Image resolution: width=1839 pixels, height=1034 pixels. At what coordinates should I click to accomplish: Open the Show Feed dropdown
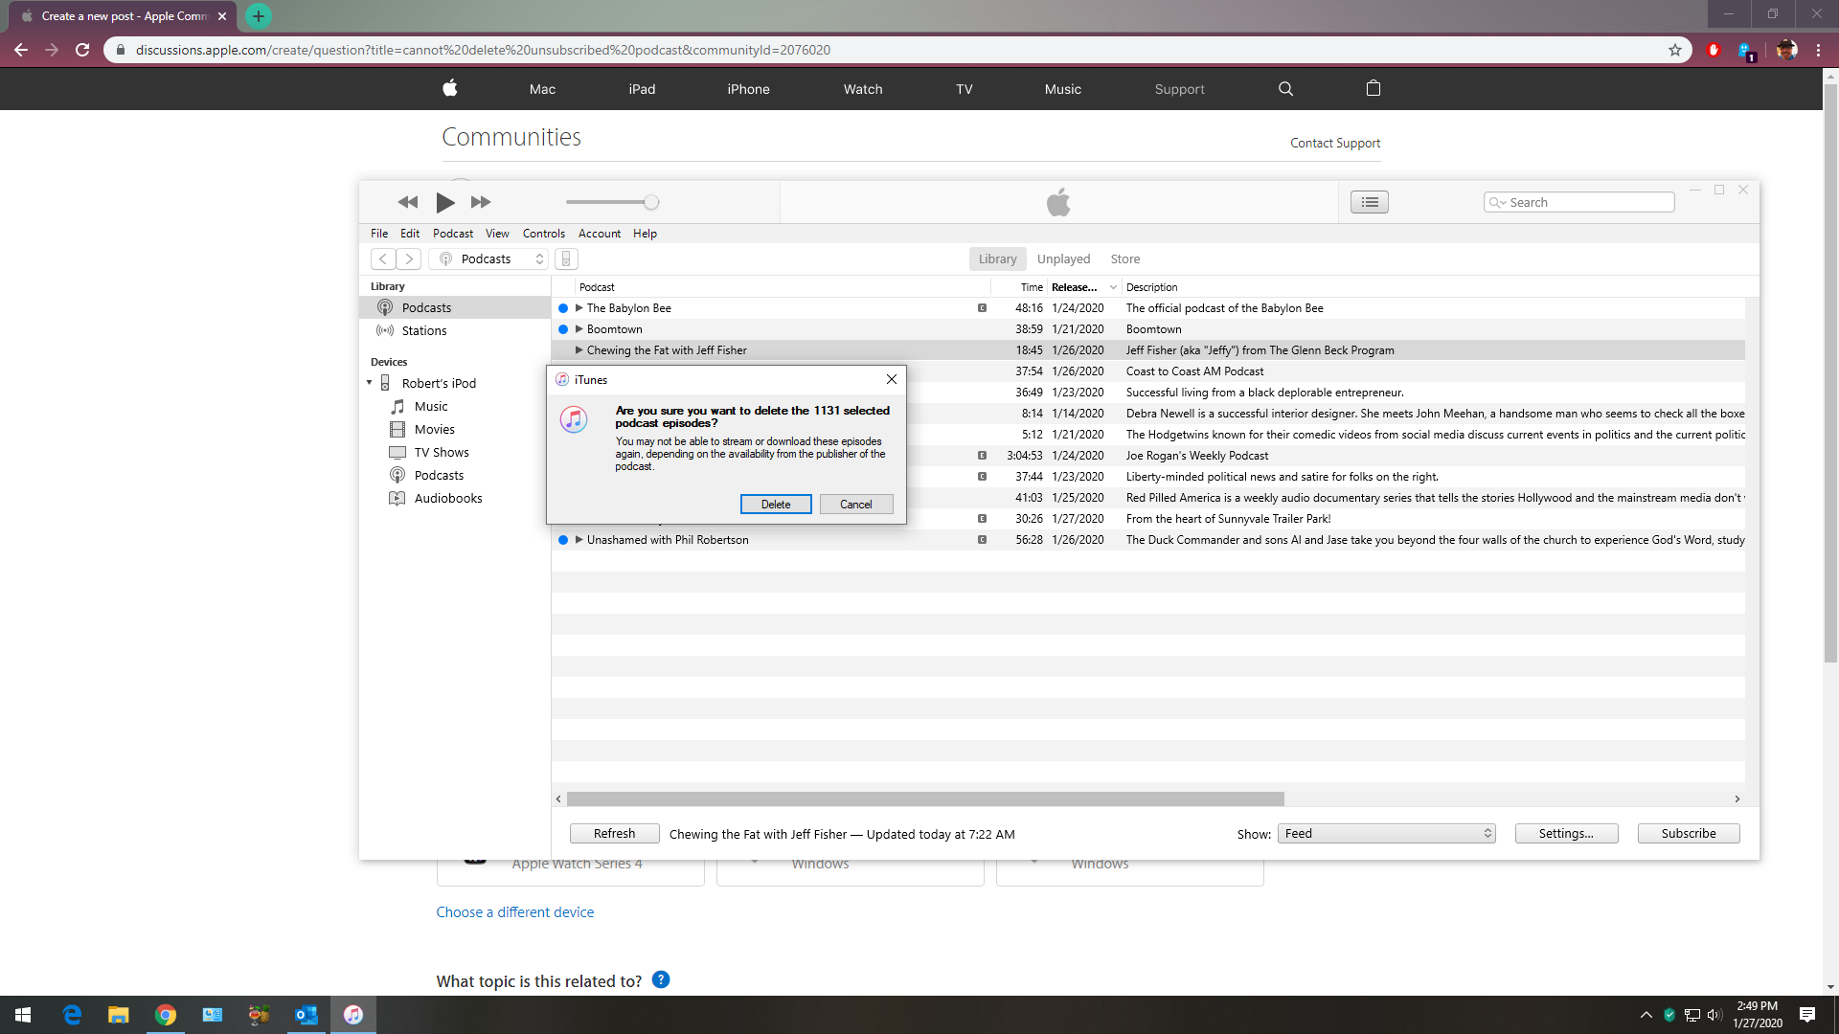click(1386, 834)
